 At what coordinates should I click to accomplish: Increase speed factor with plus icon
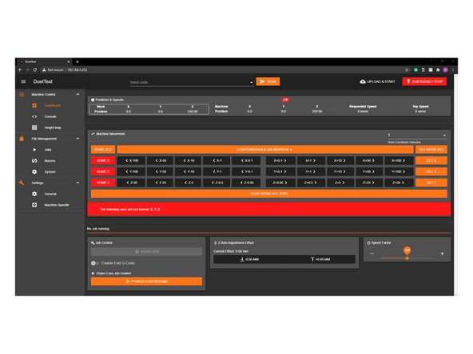442,254
